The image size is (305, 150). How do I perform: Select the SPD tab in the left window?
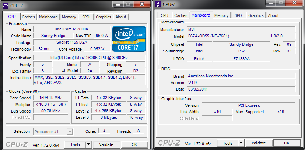[85, 17]
